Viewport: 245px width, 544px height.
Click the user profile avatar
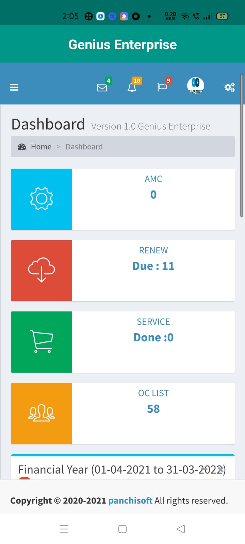point(196,86)
